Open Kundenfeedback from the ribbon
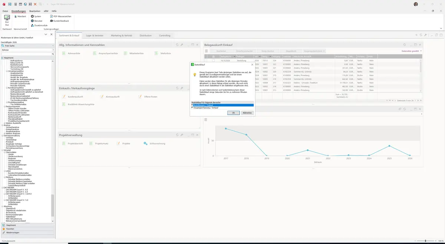Viewport: 445px width, 244px height. [60, 21]
